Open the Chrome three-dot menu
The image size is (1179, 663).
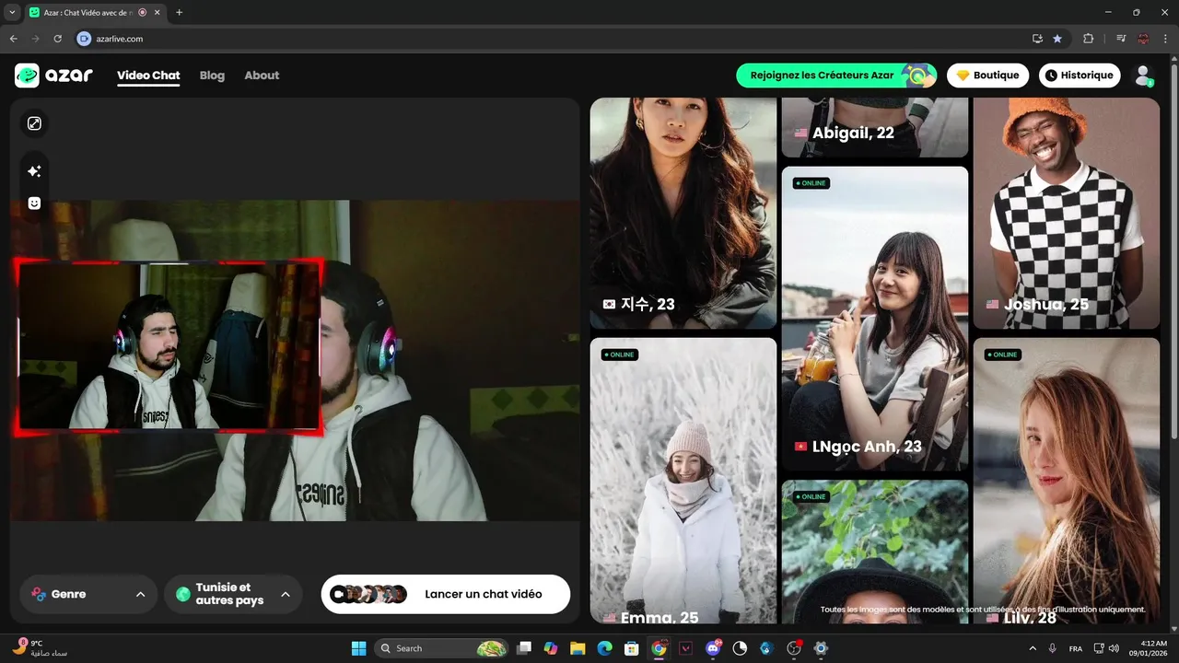click(1165, 39)
